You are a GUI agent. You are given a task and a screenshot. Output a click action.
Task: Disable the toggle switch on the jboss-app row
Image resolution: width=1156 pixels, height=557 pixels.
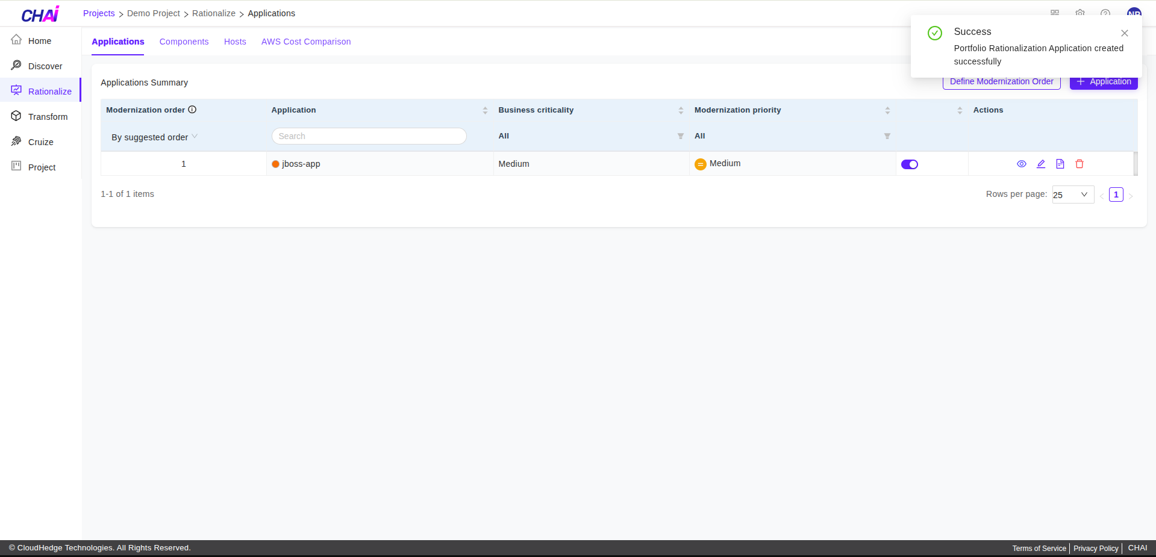coord(910,163)
